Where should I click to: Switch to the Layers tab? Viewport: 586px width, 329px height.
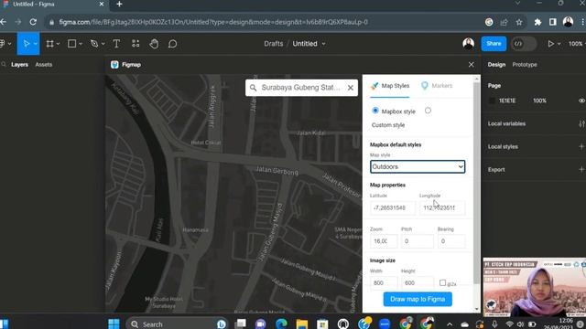[19, 65]
